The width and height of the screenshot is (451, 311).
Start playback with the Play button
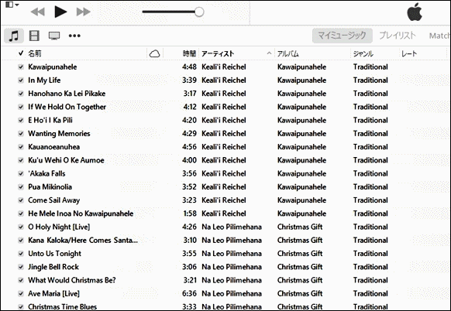(x=60, y=12)
